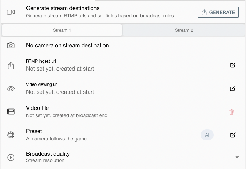Click the play circle icon beside Broadcast quality
This screenshot has width=246, height=169.
coord(11,158)
